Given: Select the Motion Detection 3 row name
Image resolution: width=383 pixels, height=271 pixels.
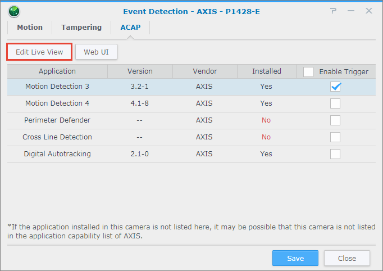Looking at the screenshot, I should click(57, 87).
